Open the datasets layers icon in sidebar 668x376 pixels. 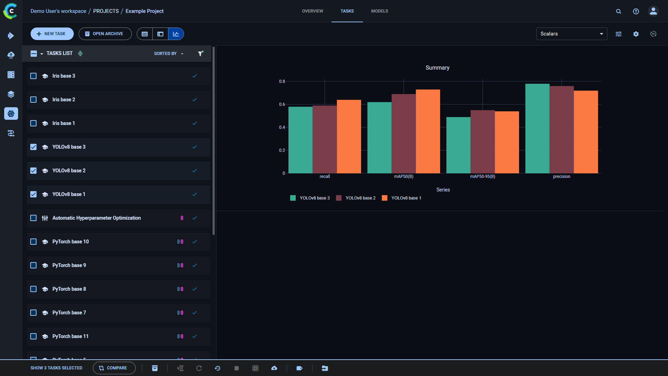pyautogui.click(x=11, y=94)
